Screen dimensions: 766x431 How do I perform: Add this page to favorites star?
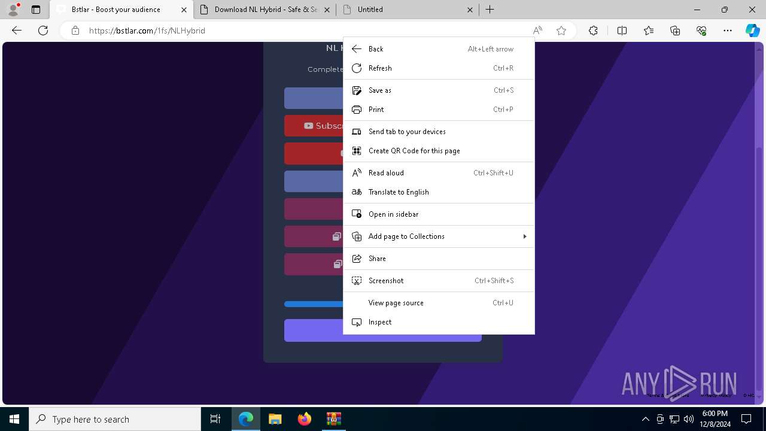(x=561, y=31)
